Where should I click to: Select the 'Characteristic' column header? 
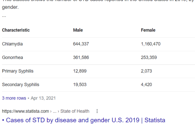[16, 30]
